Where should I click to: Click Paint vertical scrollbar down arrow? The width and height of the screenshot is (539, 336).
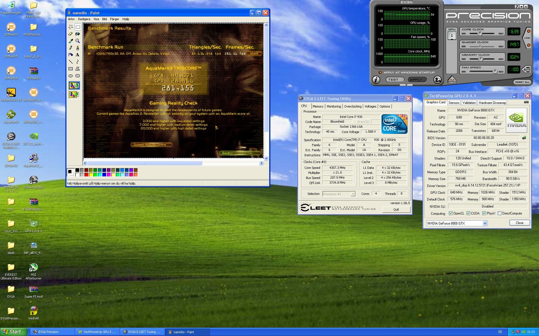pyautogui.click(x=266, y=158)
